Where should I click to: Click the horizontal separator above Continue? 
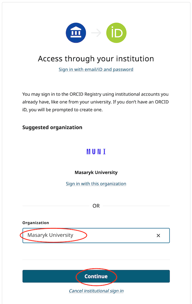pyautogui.click(x=96, y=259)
